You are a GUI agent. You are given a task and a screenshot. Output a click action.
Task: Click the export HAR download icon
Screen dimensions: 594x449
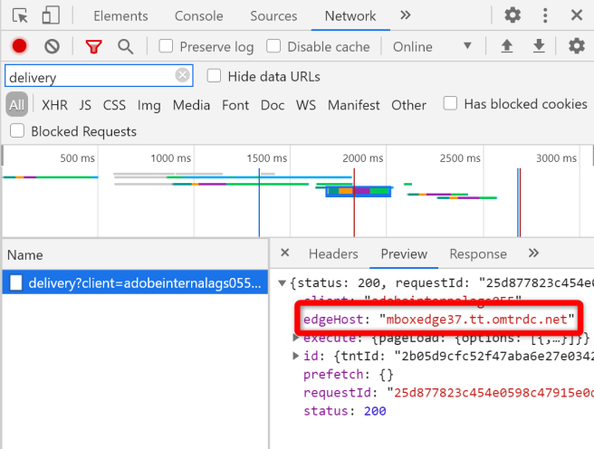coord(539,46)
